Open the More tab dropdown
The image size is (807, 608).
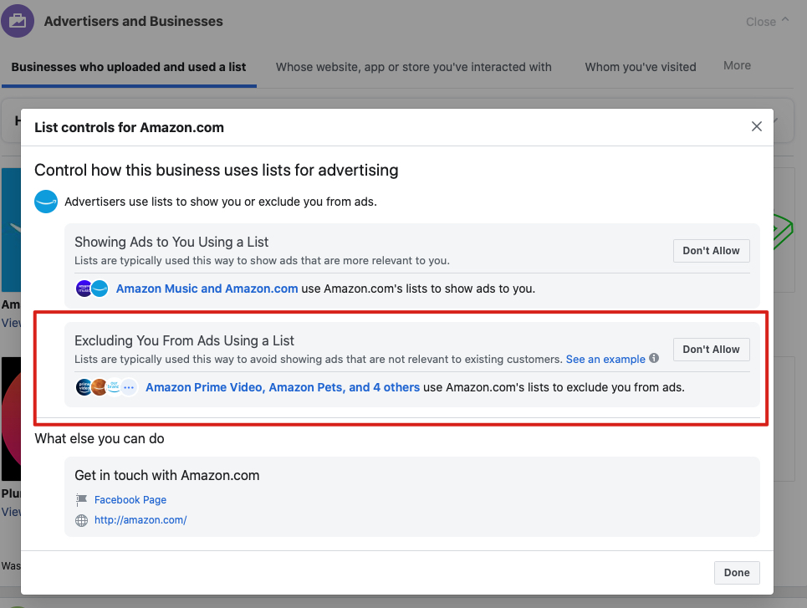pos(737,65)
